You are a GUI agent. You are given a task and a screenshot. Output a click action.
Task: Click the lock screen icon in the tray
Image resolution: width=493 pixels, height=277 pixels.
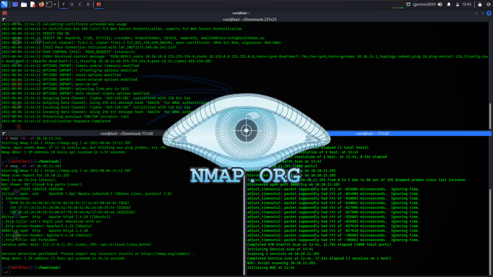(480, 4)
